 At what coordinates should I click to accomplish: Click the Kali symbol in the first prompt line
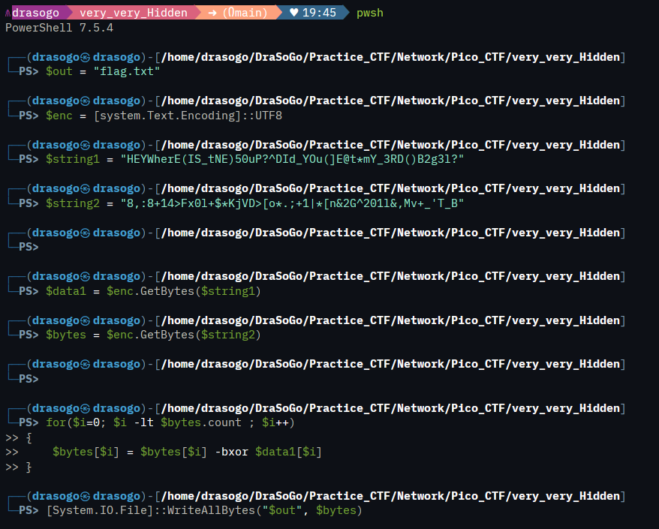[x=86, y=57]
